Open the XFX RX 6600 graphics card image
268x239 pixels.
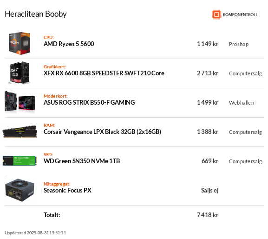[20, 73]
